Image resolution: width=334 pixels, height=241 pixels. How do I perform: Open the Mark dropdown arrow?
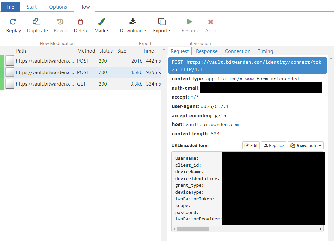tap(108, 30)
